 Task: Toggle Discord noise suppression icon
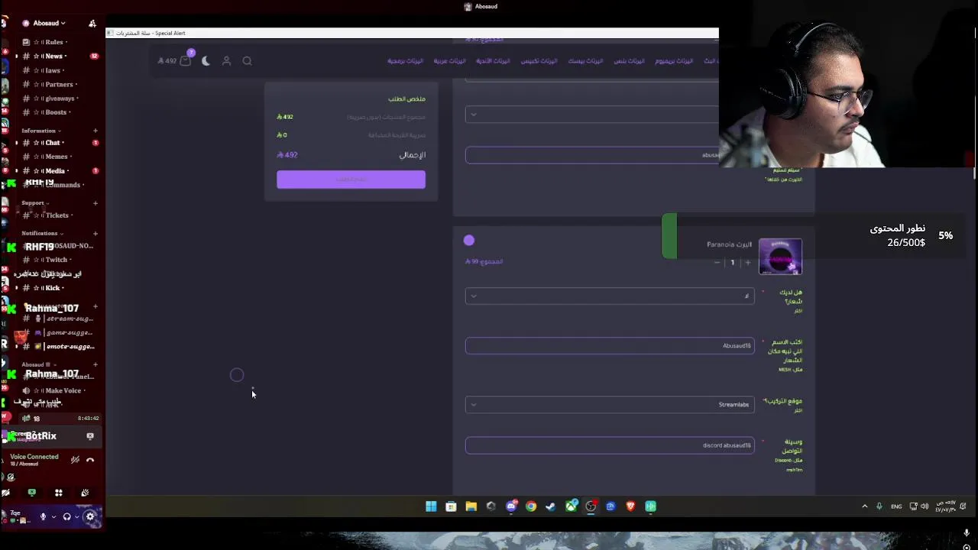(75, 460)
